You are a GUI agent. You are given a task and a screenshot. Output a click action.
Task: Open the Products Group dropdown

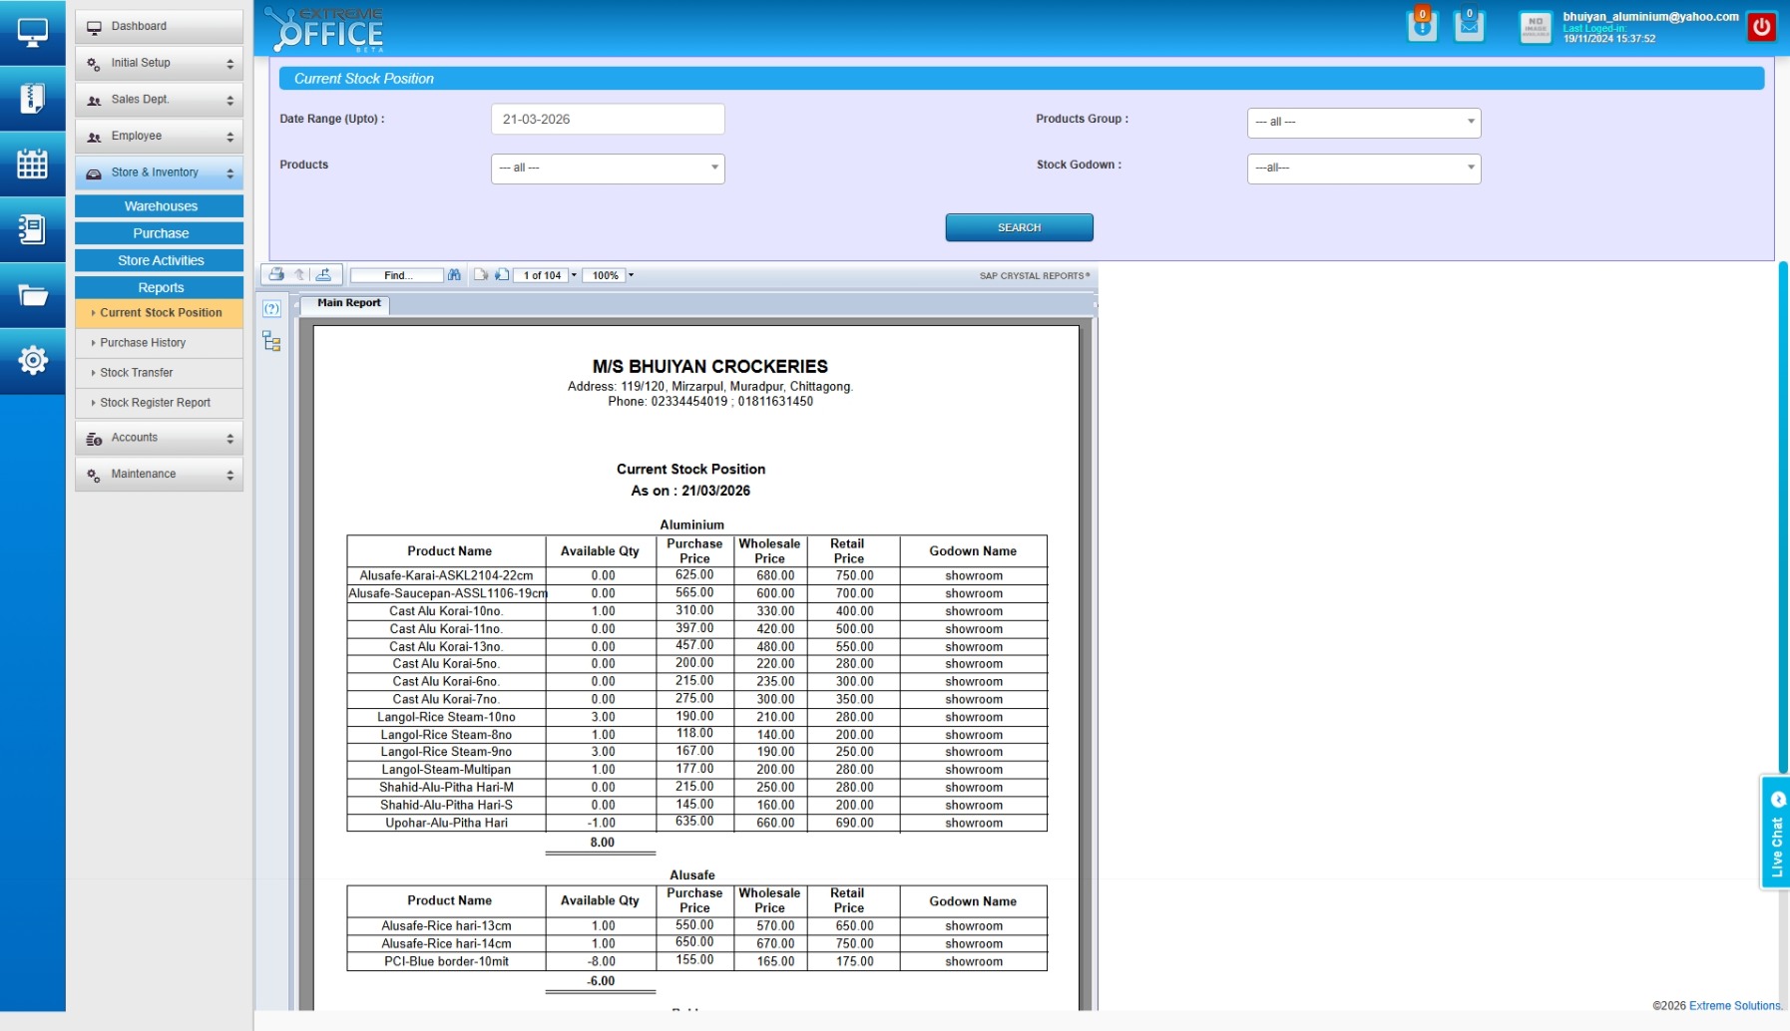click(1363, 122)
